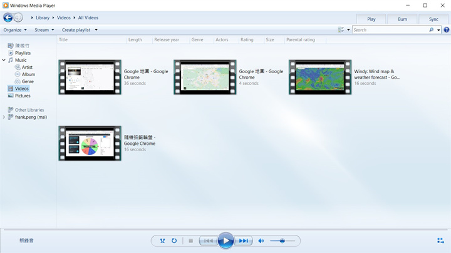Mute the volume speaker icon

(x=261, y=241)
